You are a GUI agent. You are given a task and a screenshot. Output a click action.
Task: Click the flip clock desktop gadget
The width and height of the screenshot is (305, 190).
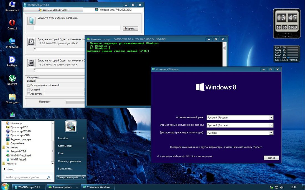(287, 23)
